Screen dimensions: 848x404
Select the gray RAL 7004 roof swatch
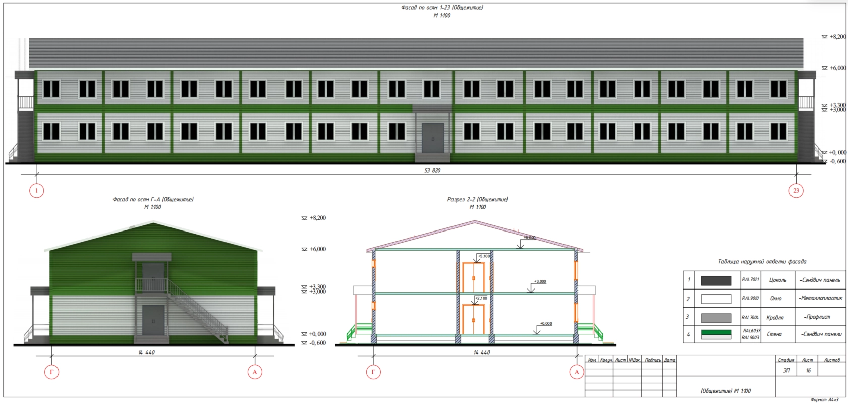[716, 318]
